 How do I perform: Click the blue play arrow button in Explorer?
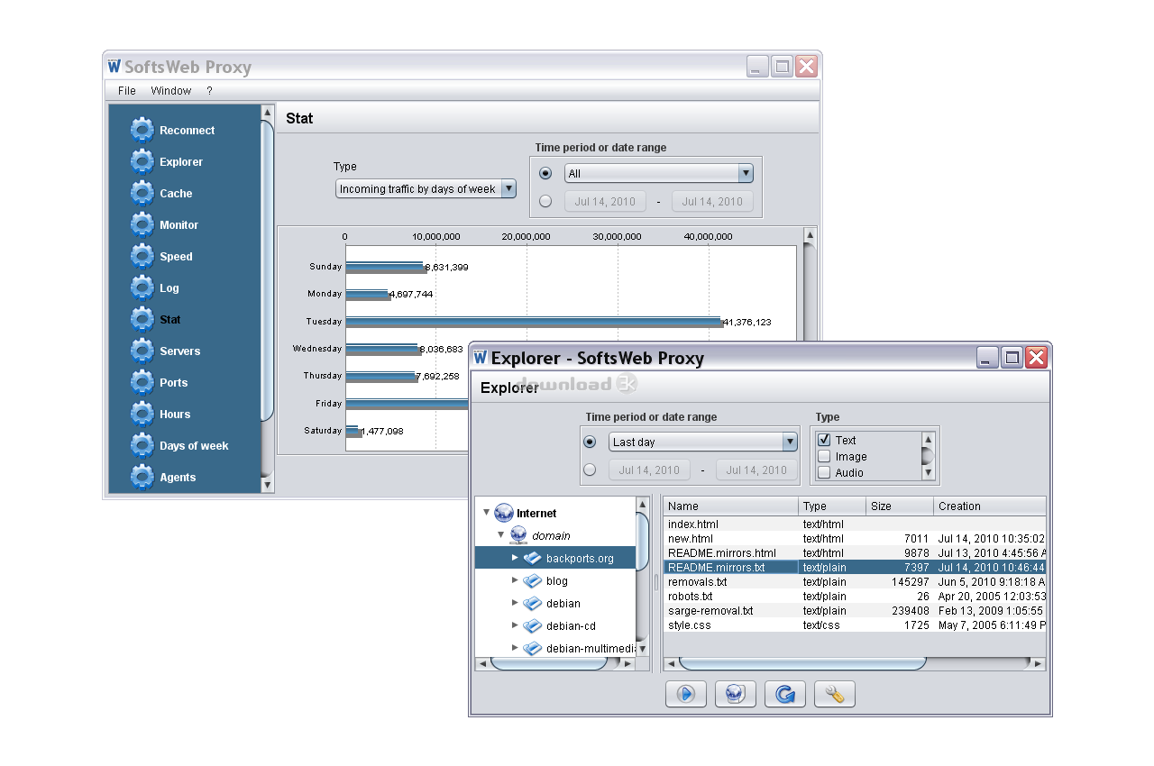point(686,694)
